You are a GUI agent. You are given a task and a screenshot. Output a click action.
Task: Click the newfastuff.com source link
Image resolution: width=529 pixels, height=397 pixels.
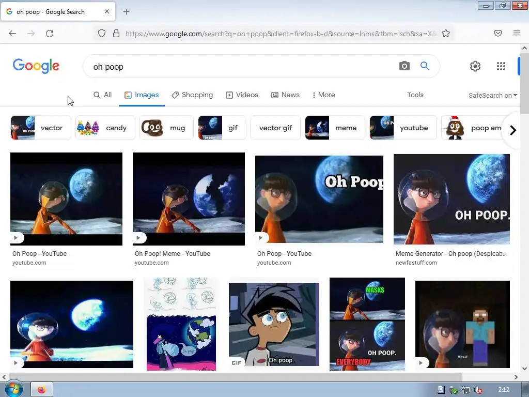coord(416,263)
